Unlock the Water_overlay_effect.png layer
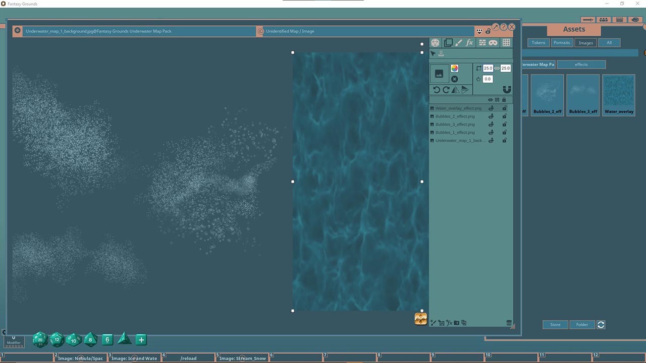This screenshot has width=646, height=363. 504,108
